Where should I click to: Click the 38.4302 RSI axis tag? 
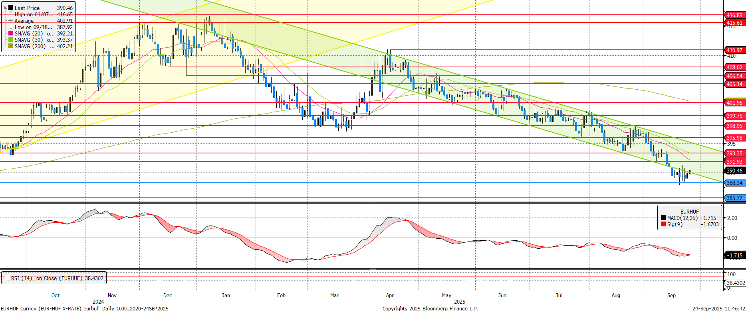coord(736,283)
